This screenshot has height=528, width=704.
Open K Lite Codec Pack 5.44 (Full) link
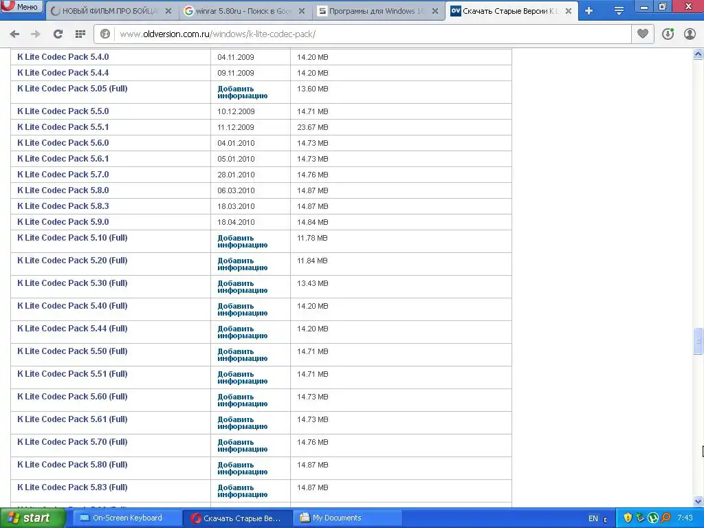72,328
